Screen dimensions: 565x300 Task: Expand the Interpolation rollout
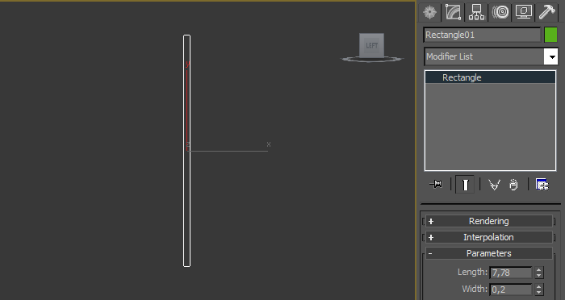(x=489, y=237)
